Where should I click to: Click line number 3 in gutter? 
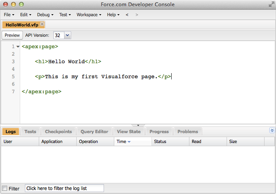point(13,62)
